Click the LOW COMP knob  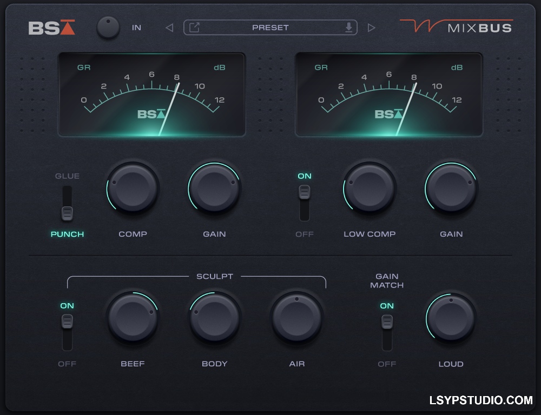click(x=370, y=188)
